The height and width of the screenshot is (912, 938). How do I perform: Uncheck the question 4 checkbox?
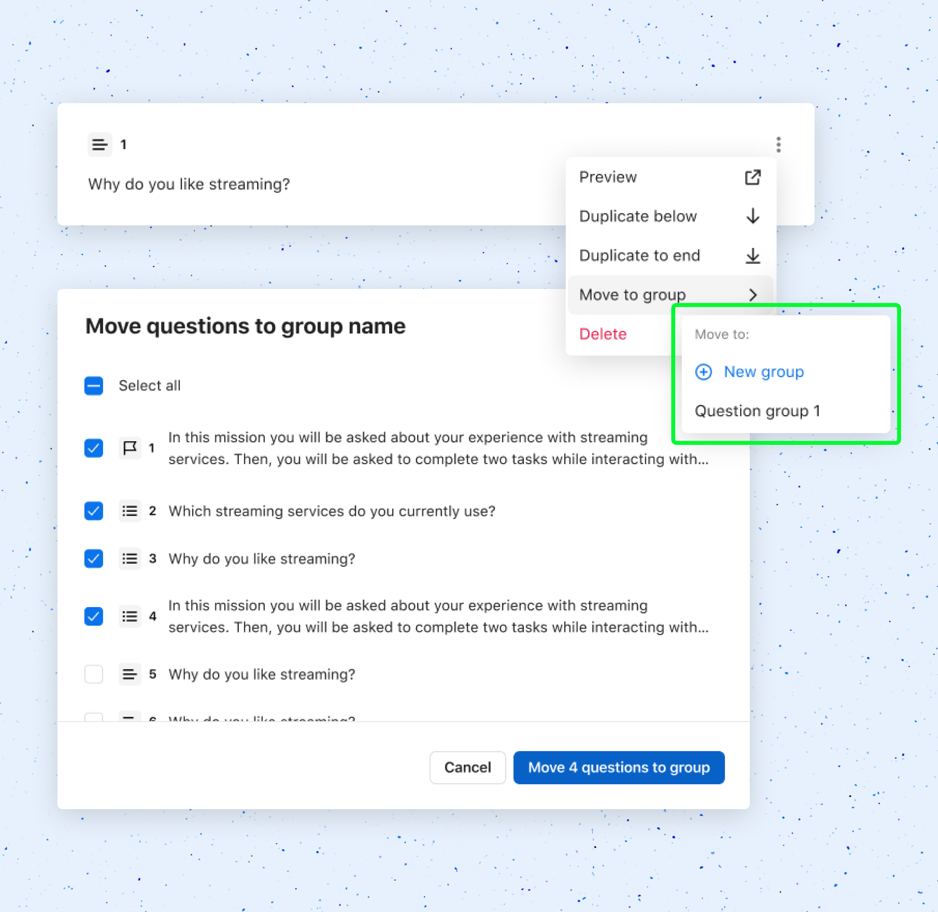click(94, 616)
